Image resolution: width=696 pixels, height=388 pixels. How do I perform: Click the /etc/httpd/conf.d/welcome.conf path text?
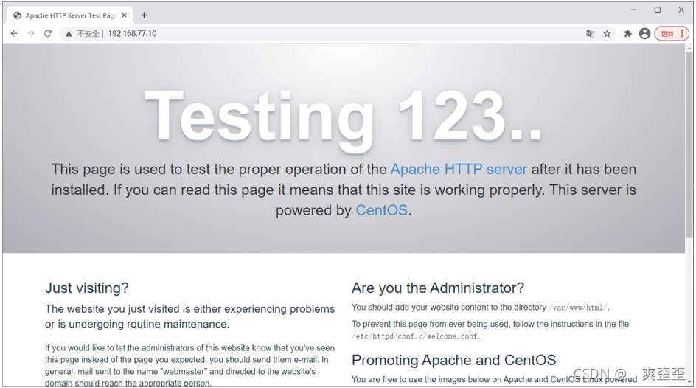(416, 336)
